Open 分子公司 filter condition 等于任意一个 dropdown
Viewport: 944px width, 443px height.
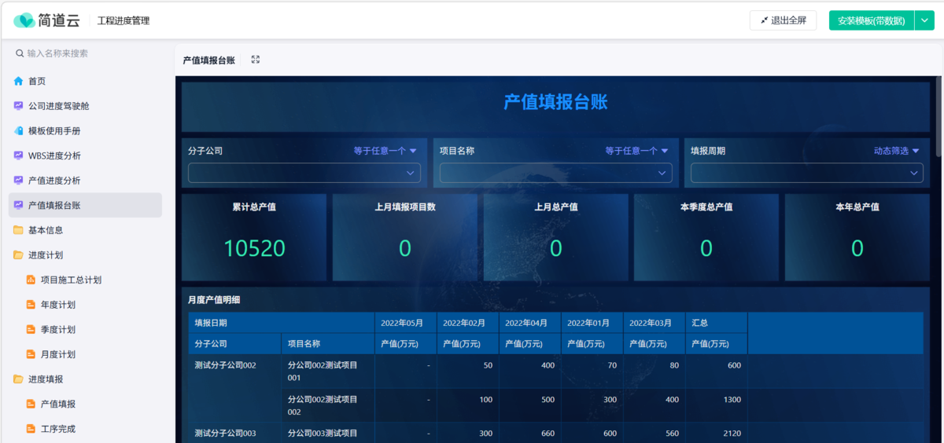(x=385, y=151)
